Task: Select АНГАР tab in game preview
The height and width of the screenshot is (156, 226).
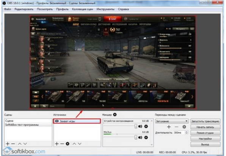Action: coord(76,25)
